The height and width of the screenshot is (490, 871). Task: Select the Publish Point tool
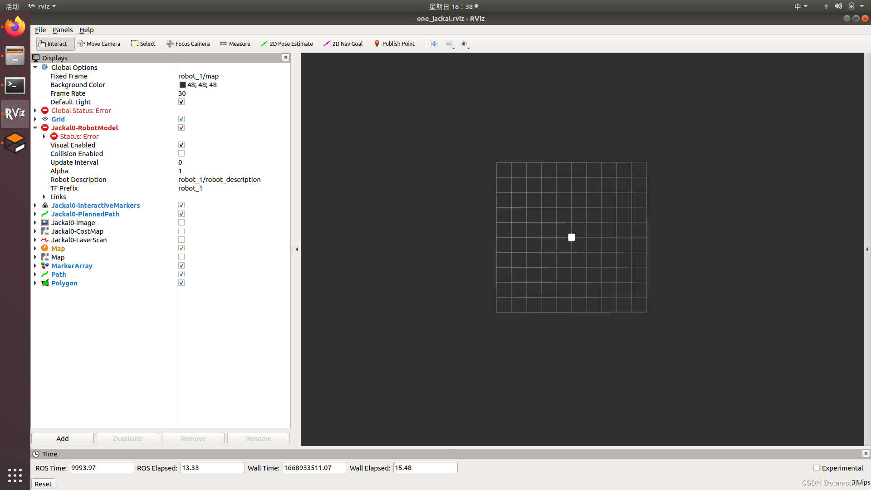click(x=394, y=44)
